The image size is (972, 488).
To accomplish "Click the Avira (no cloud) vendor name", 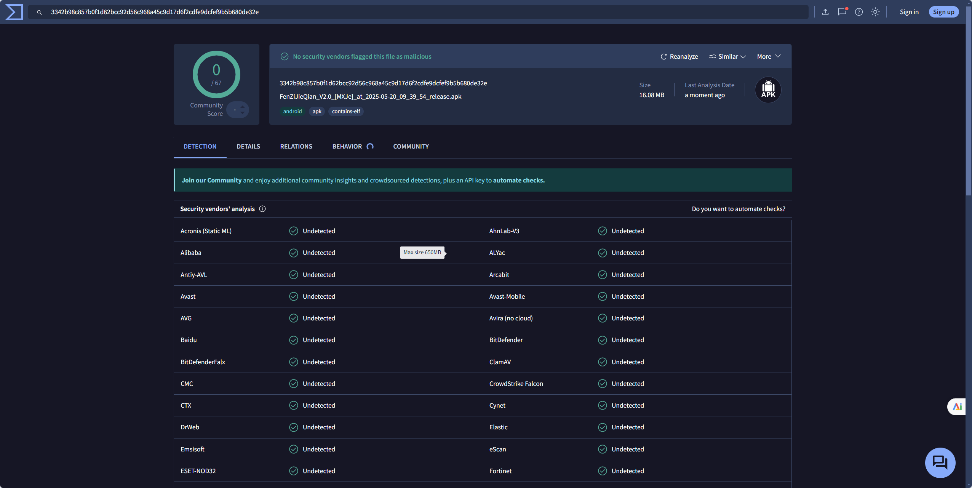I will (511, 318).
